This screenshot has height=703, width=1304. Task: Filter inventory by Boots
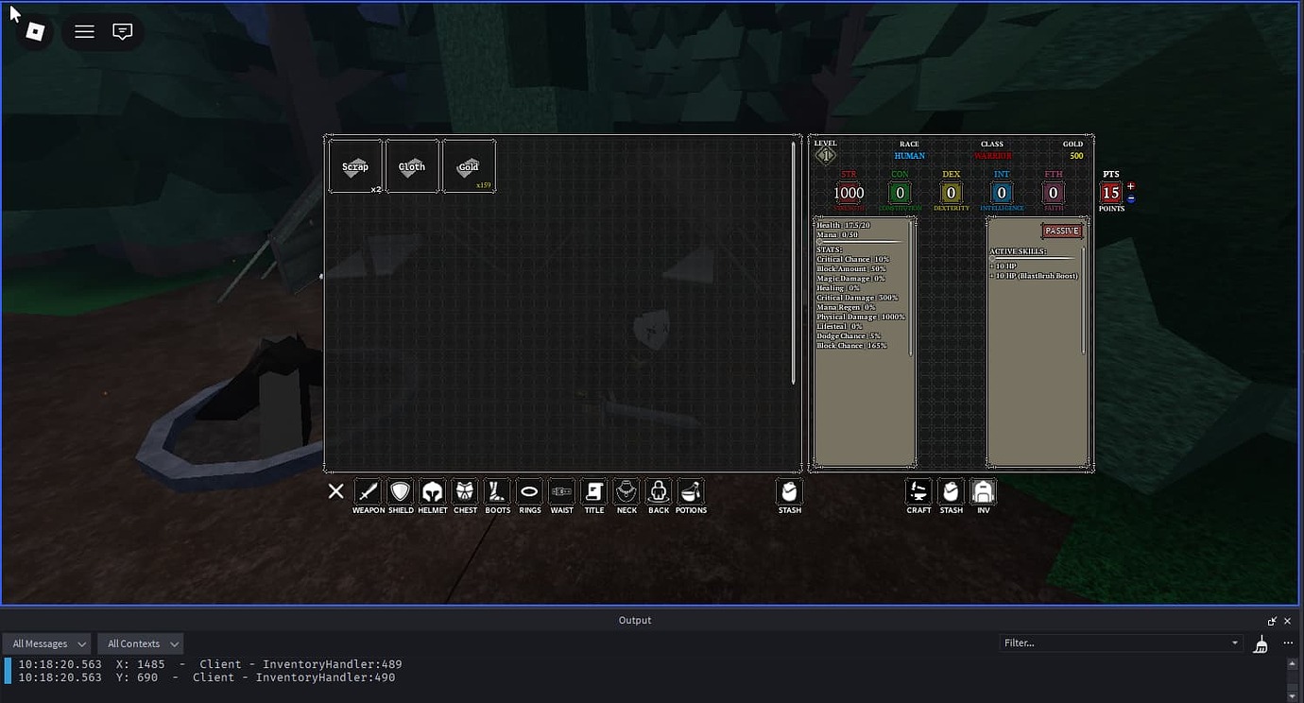pyautogui.click(x=497, y=492)
